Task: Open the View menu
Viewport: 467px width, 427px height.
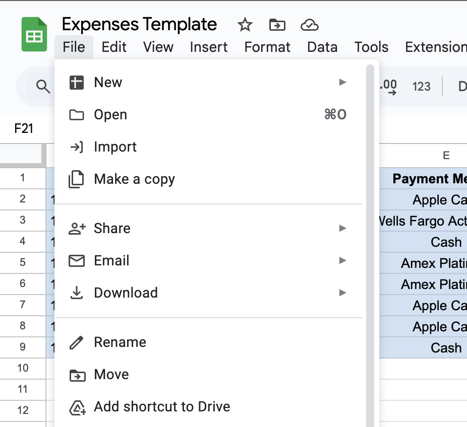Action: coord(158,47)
